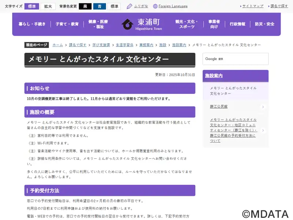This screenshot has height=220, width=293.
Task: Open the 暮らし・手続き menu
Action: (x=32, y=24)
